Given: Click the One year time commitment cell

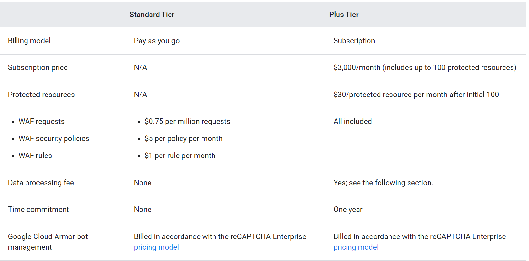Looking at the screenshot, I should coord(348,210).
